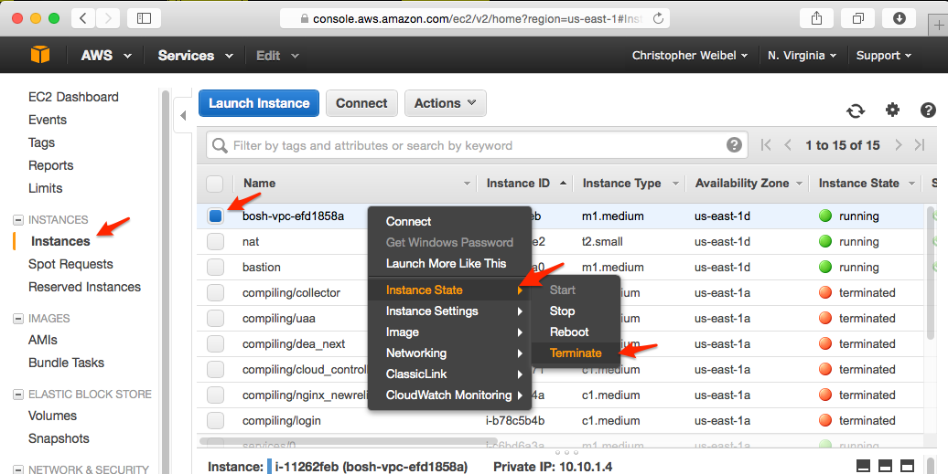948x474 pixels.
Task: Click Safari back button
Action: tap(83, 18)
